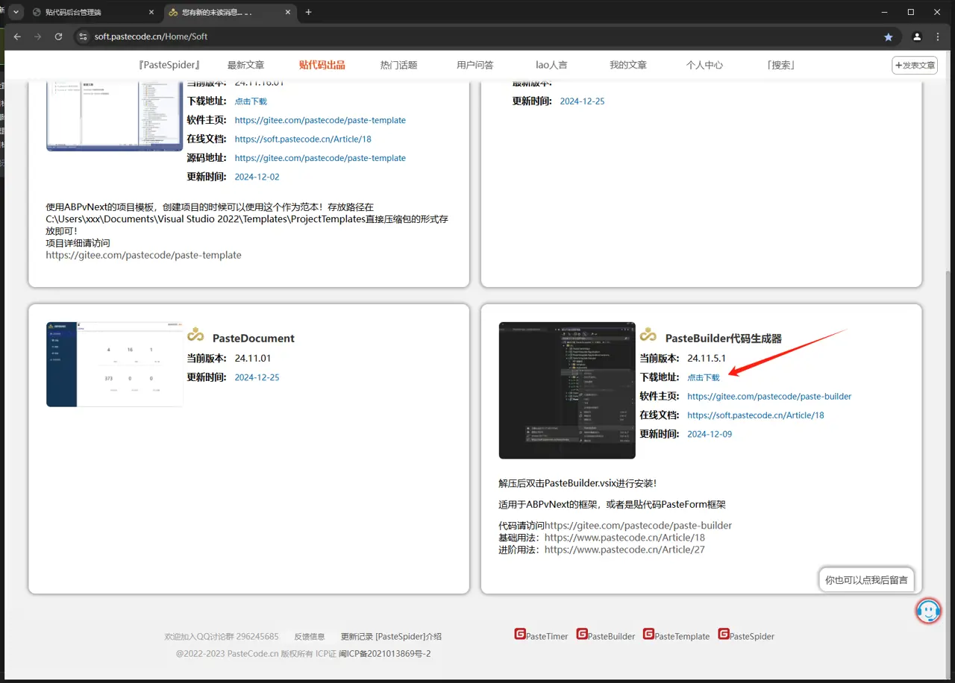
Task: Open 软件主页 gitee paste-template link
Action: pyautogui.click(x=320, y=120)
